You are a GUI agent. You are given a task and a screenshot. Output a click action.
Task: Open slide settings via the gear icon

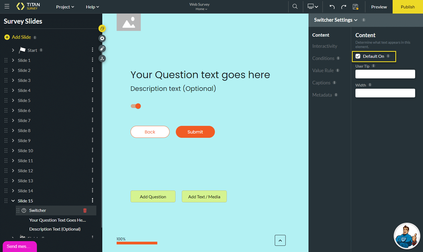(102, 38)
